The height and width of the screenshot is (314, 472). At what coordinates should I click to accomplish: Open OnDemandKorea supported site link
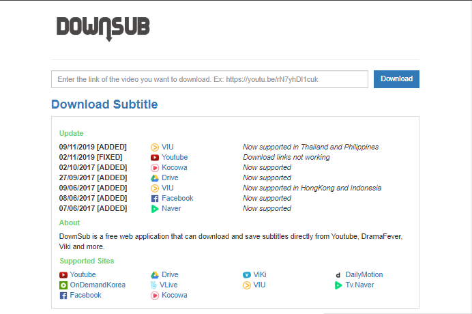coord(98,285)
